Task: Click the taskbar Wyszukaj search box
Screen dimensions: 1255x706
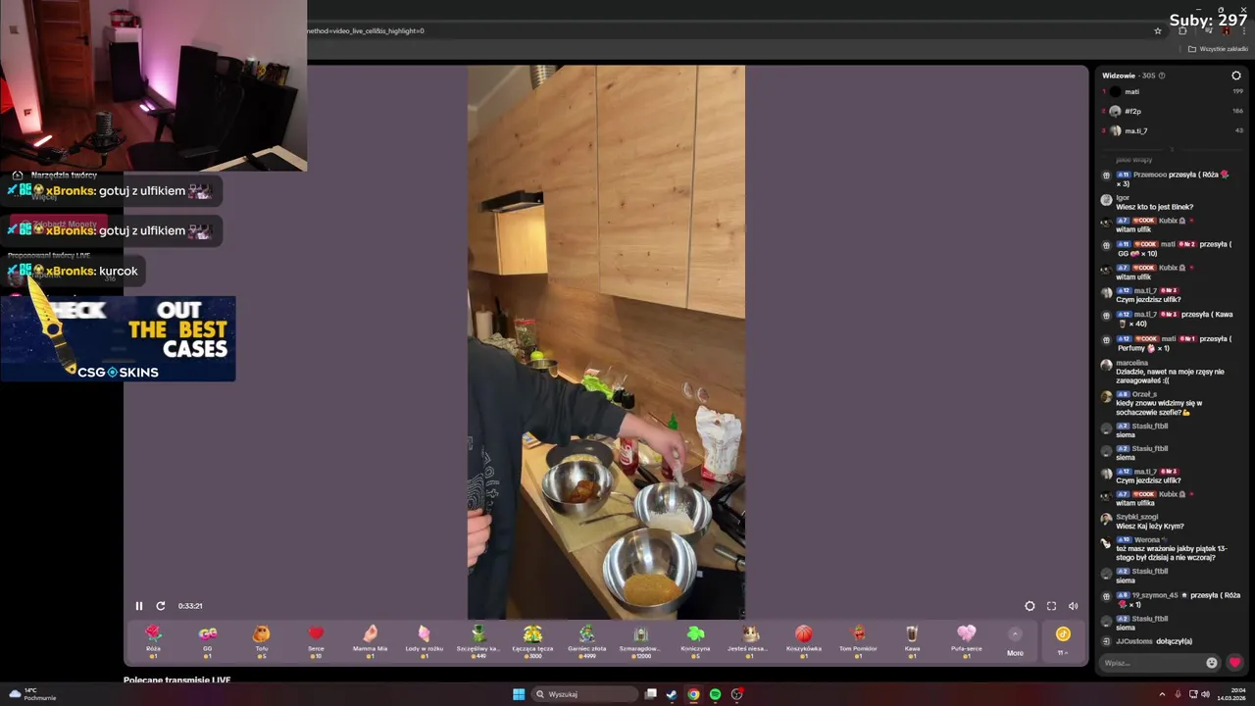Action: pyautogui.click(x=585, y=694)
